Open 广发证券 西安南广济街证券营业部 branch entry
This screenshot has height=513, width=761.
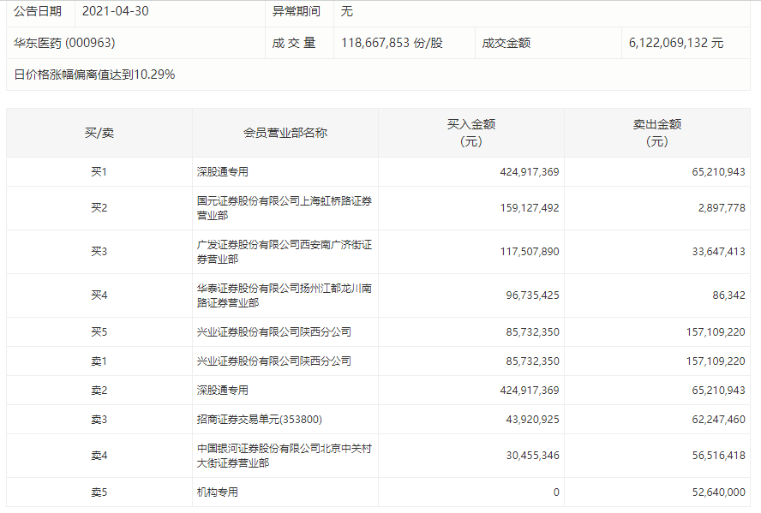(x=284, y=252)
